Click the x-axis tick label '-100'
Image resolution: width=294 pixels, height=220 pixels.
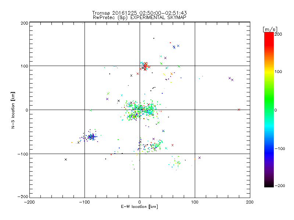pos(85,202)
